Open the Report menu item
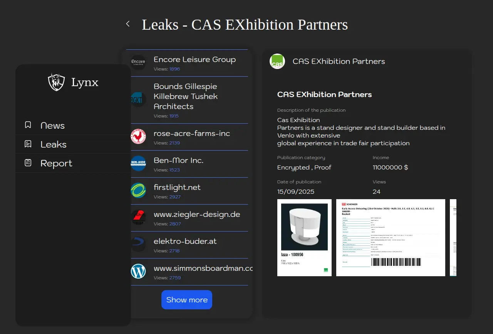 coord(56,163)
